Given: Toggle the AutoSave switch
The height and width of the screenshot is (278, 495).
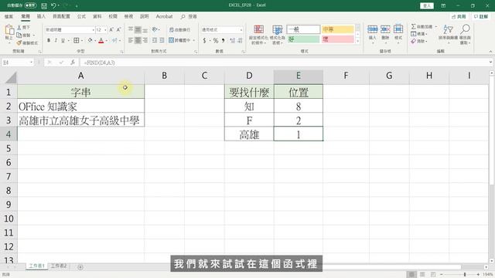Looking at the screenshot, I should click(30, 5).
